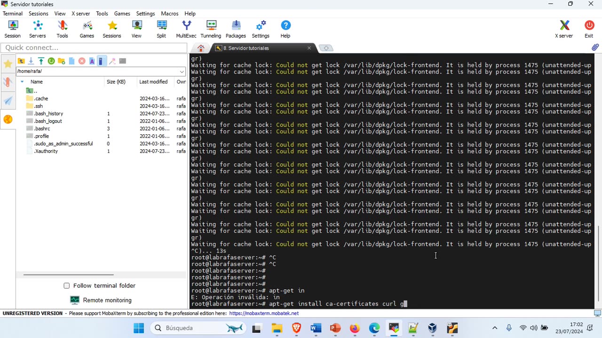The image size is (602, 338).
Task: Open the View menu
Action: (60, 14)
